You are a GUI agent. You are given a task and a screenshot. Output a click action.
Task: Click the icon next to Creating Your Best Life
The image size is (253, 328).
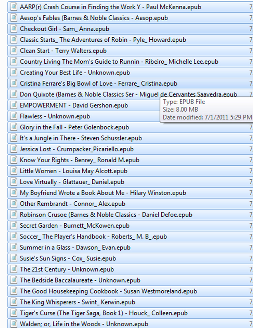click(14, 72)
